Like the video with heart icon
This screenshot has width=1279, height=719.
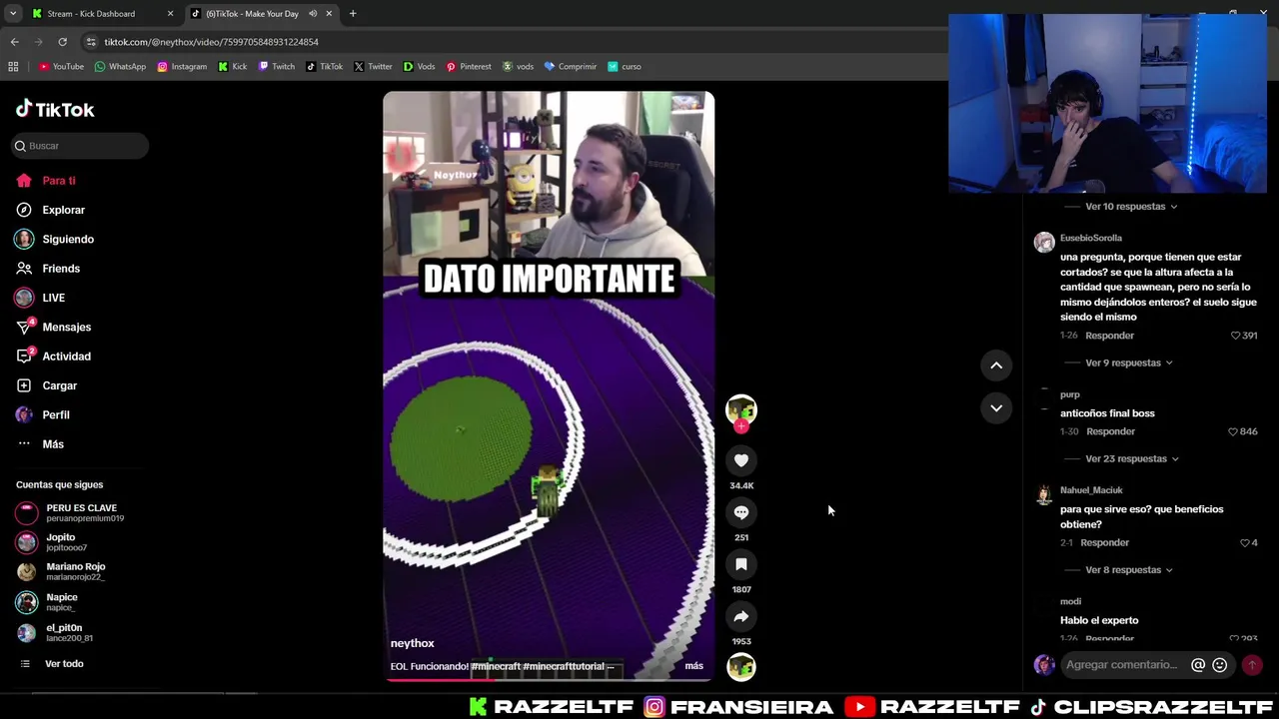coord(741,460)
